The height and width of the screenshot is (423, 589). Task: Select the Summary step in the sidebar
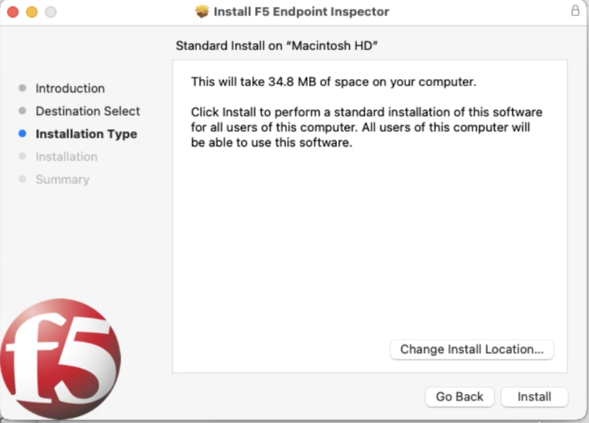coord(63,179)
